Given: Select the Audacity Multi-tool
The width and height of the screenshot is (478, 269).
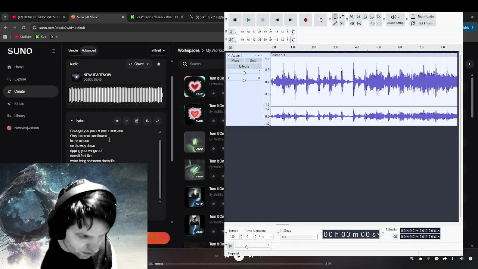Looking at the screenshot, I should [x=342, y=24].
